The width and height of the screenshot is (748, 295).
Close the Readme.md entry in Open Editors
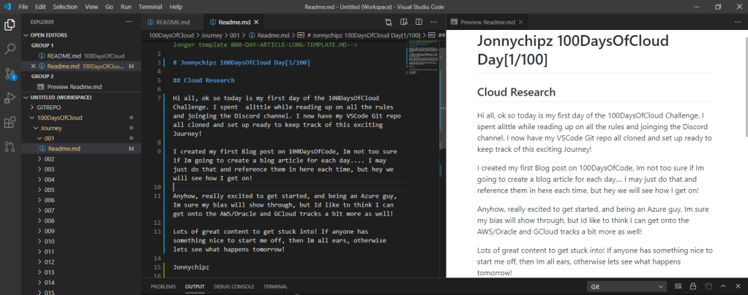coord(34,66)
